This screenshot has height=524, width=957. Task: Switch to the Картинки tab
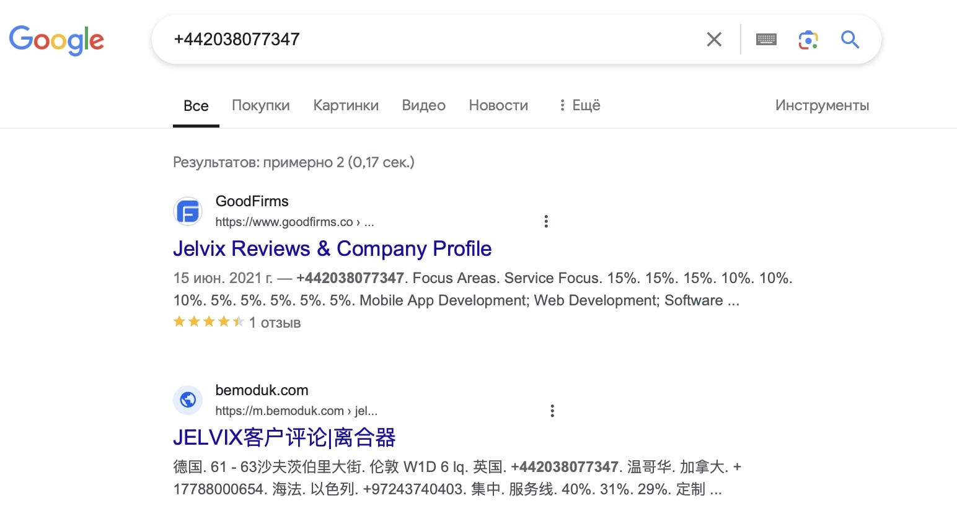pos(346,105)
